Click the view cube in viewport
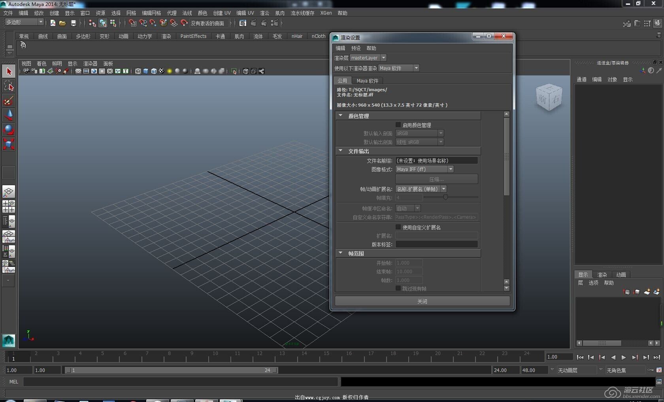The image size is (664, 402). tap(549, 97)
